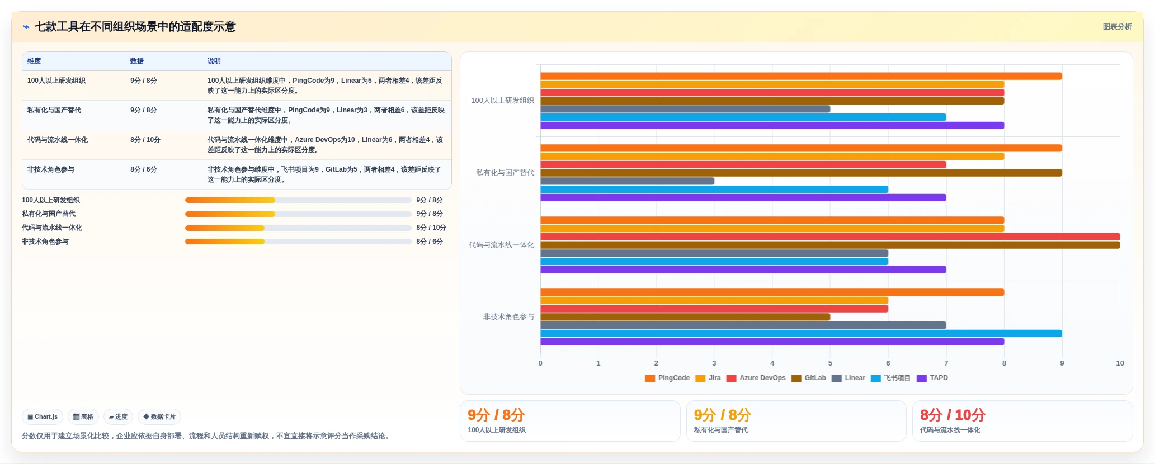Click the 代码与流水线一体化 progress bar
The height and width of the screenshot is (464, 1155).
[298, 228]
